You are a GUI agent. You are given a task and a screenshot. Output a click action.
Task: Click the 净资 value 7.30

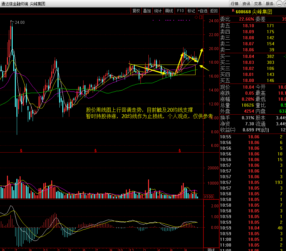(x=250, y=124)
